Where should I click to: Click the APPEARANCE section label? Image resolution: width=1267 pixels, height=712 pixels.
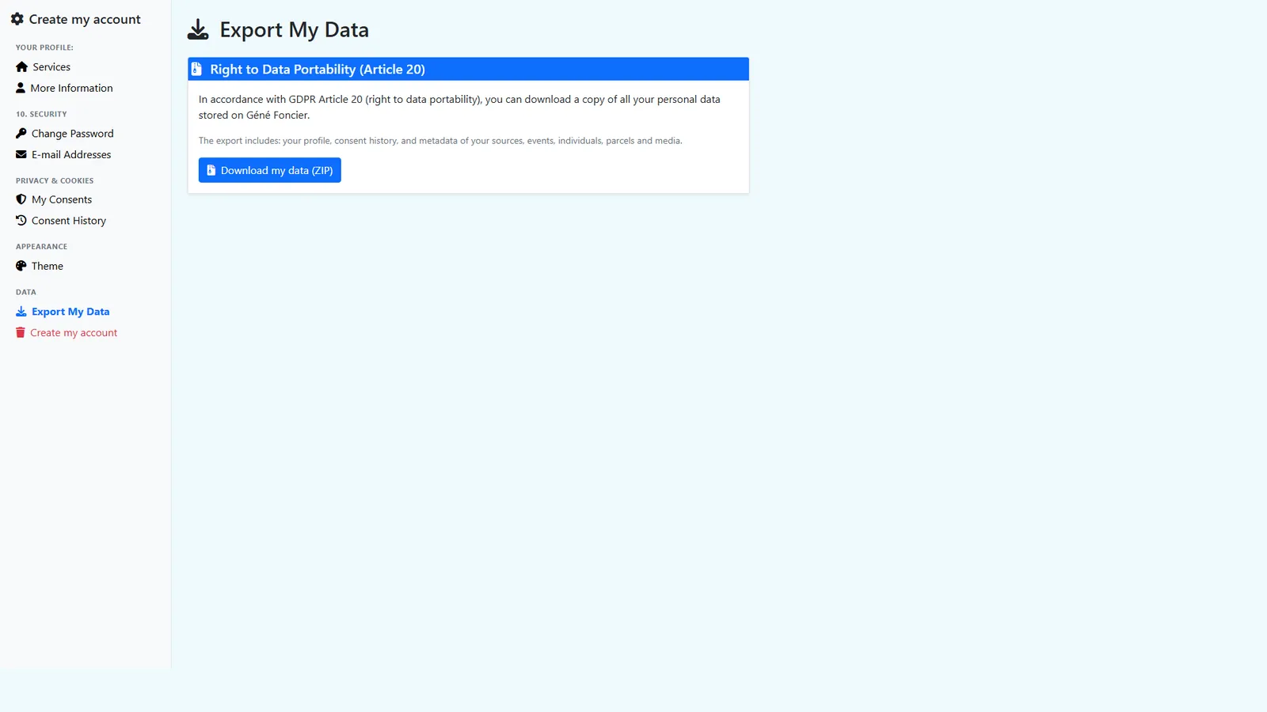tap(41, 247)
